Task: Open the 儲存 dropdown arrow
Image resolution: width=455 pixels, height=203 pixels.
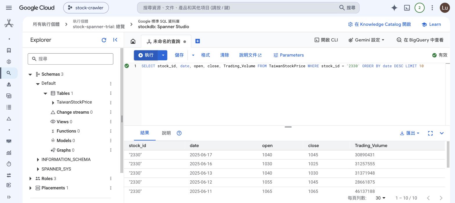Action: coord(193,55)
